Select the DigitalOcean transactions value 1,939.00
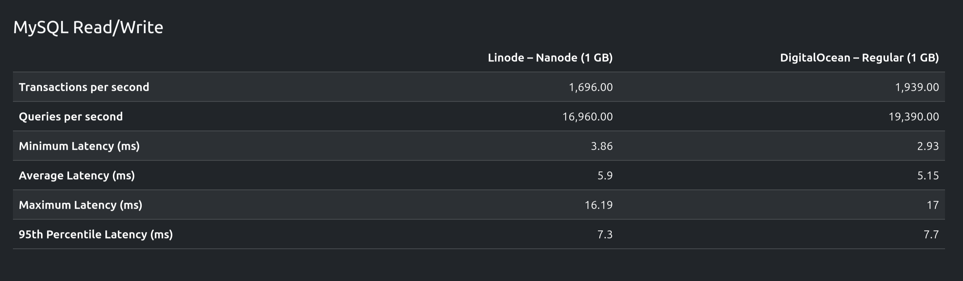 pos(917,87)
